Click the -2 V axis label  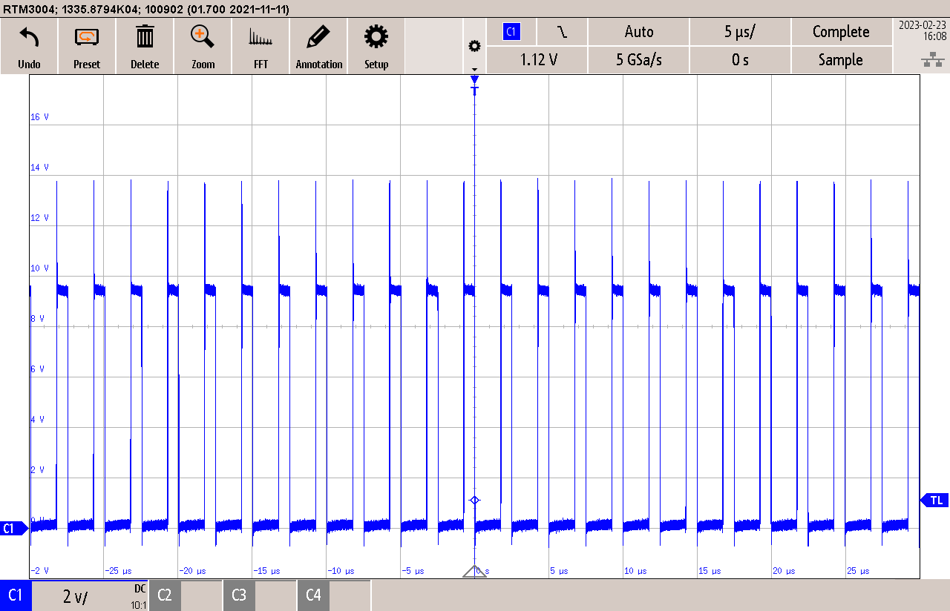(x=40, y=571)
